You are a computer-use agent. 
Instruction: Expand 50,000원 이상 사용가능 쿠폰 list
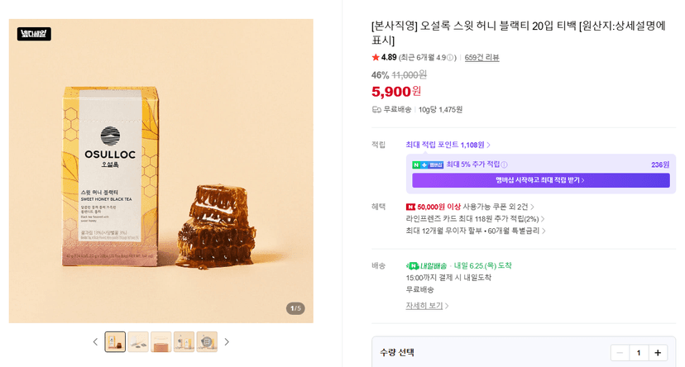click(x=470, y=207)
